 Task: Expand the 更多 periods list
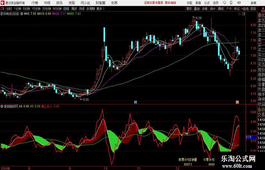100,9
